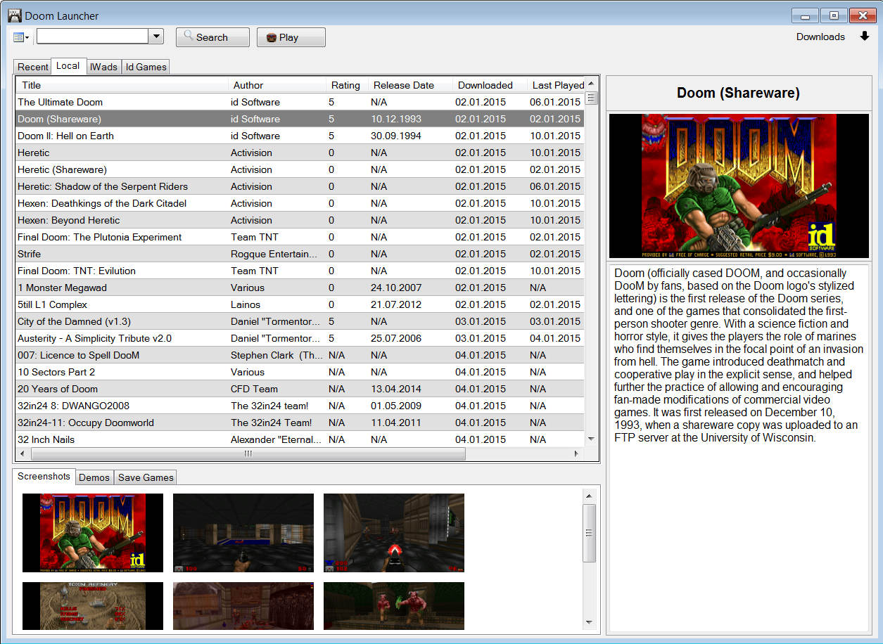The image size is (883, 644).
Task: Sort list by Rating column header
Action: point(347,85)
